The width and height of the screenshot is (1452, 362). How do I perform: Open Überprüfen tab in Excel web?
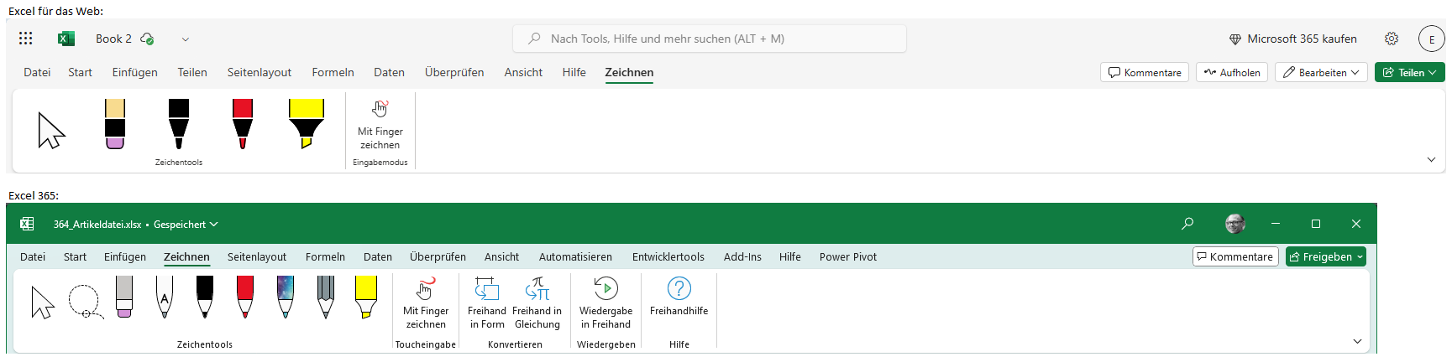tap(454, 72)
